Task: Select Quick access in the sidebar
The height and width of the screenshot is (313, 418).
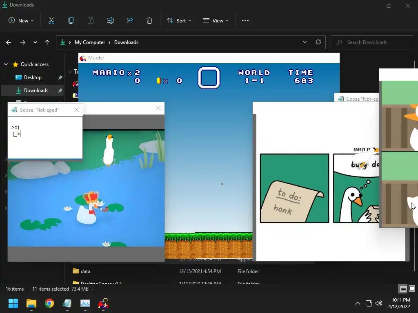Action: (x=35, y=64)
